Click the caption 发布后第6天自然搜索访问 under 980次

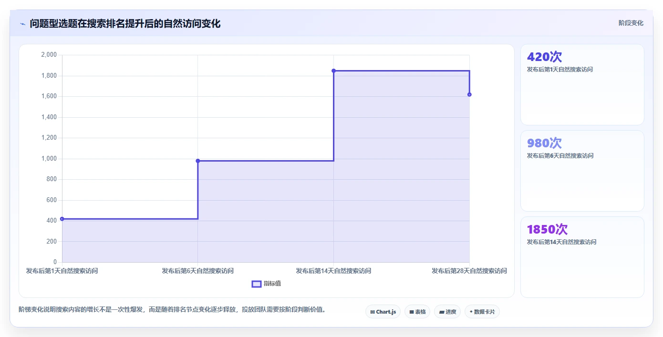click(560, 156)
